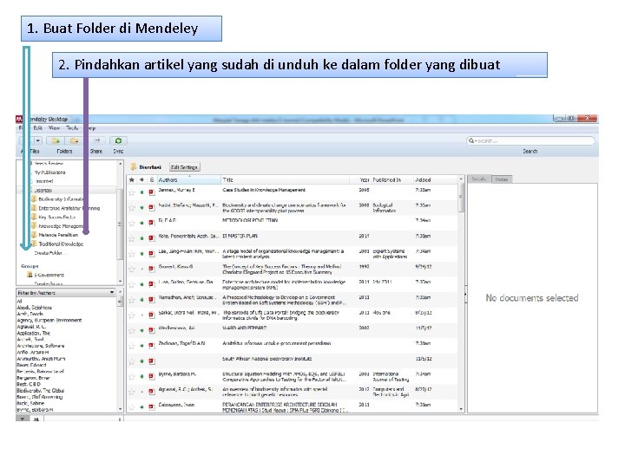
Task: Select the Needs Review folder
Action: tap(49, 164)
